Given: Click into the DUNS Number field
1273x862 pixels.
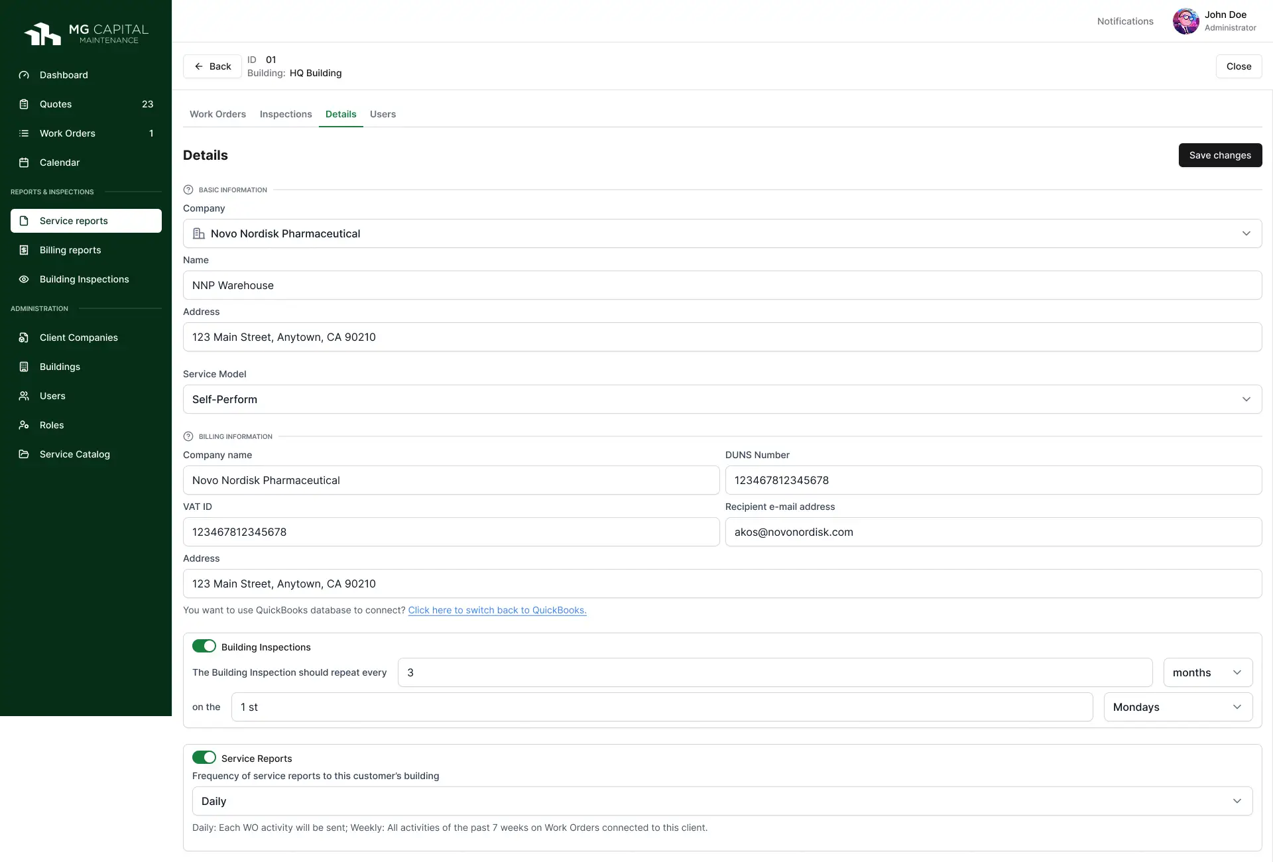Looking at the screenshot, I should pyautogui.click(x=993, y=480).
